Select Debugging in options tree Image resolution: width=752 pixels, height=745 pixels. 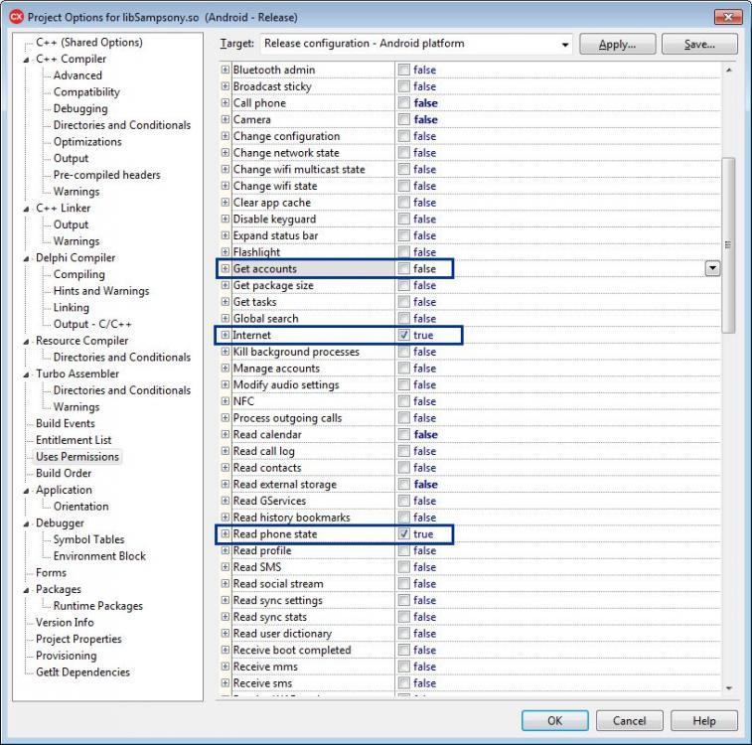tap(80, 108)
